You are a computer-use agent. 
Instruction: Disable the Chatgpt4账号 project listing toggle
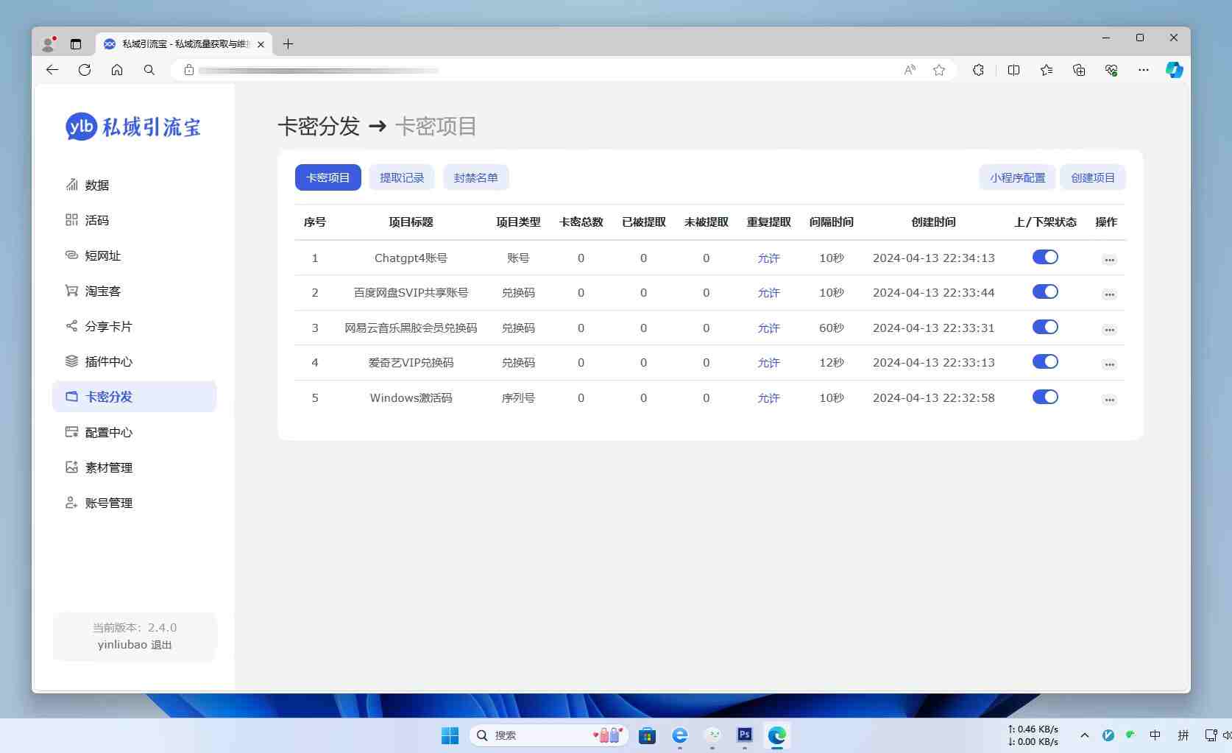(x=1045, y=257)
